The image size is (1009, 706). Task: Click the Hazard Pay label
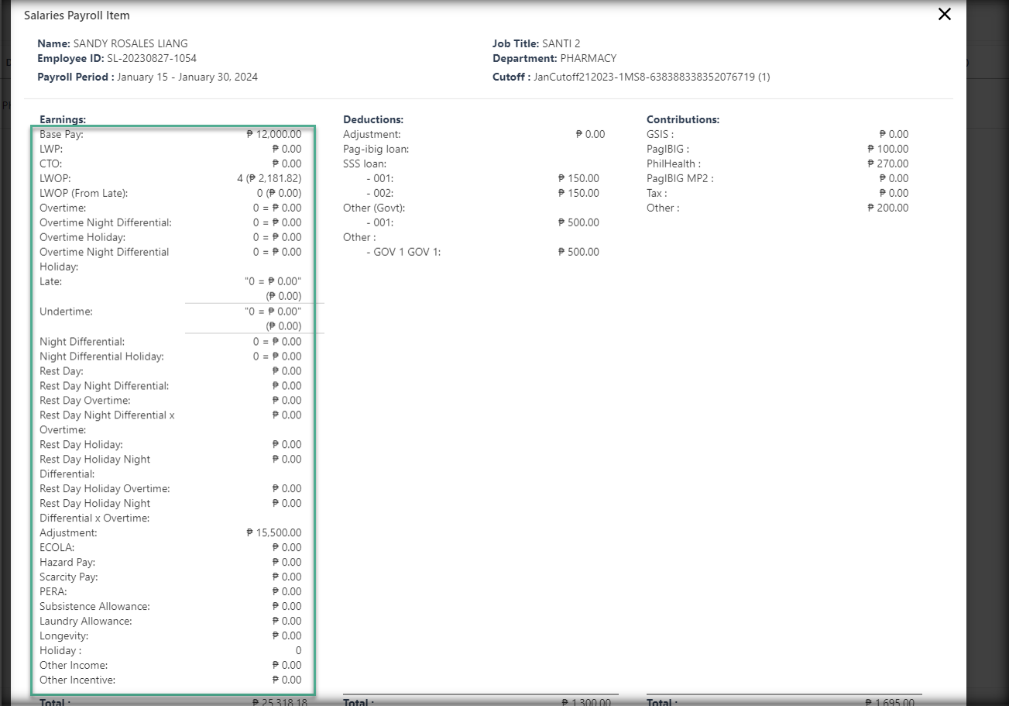pyautogui.click(x=67, y=562)
